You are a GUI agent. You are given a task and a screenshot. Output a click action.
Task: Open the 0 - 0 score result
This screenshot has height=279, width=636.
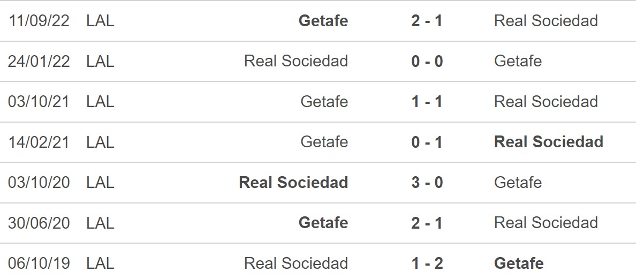coord(427,61)
